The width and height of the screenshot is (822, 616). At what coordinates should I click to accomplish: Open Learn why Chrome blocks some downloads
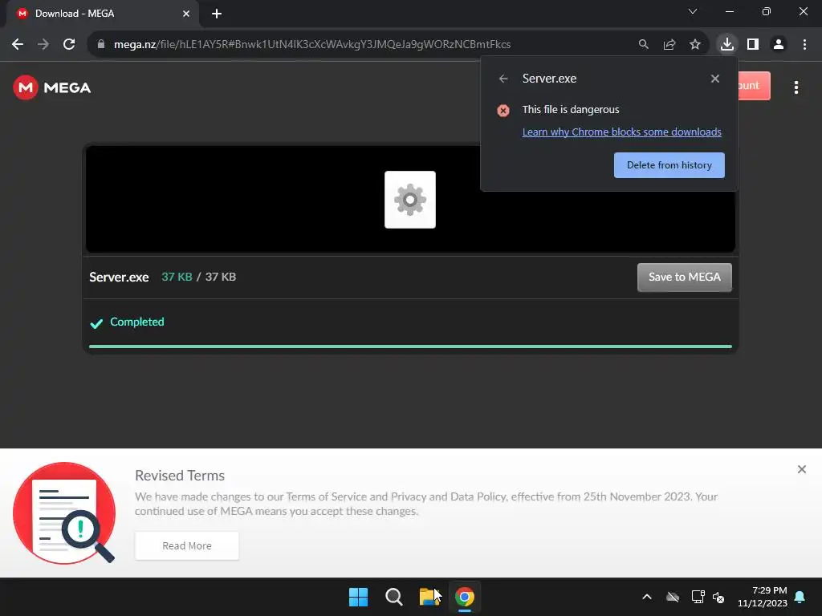tap(622, 132)
